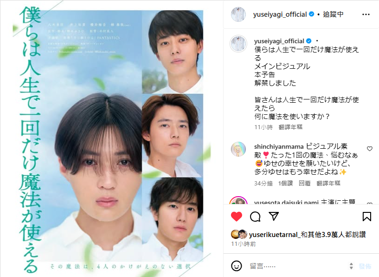Open emoji picker smiley icon
379x277 pixels.
(237, 266)
